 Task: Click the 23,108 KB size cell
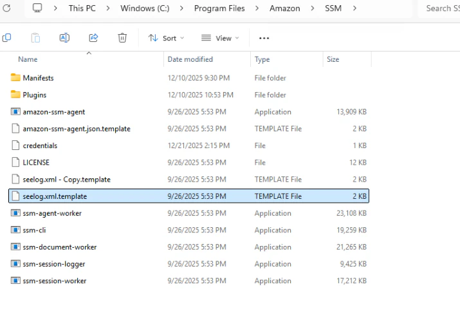tap(351, 213)
